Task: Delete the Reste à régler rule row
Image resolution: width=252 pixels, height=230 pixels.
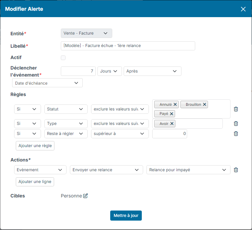Action: 236,134
